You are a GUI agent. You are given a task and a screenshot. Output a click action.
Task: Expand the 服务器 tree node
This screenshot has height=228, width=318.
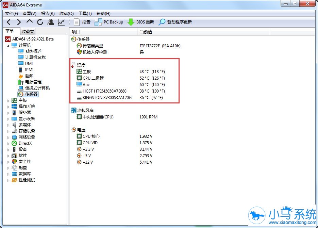8,113
